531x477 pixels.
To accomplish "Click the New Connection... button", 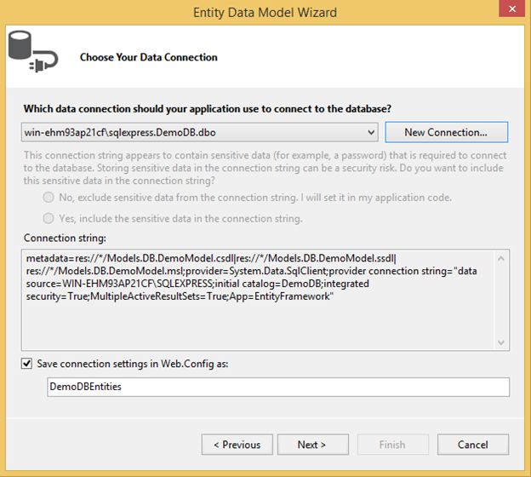I will [x=446, y=132].
